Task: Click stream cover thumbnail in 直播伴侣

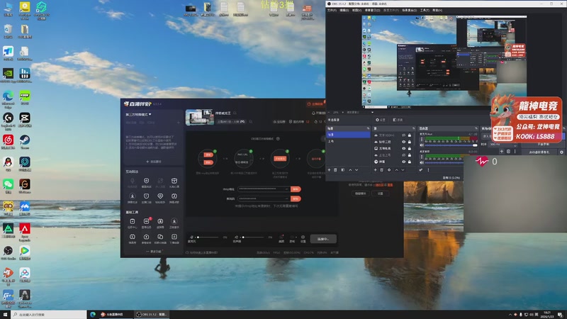Action: (x=200, y=118)
